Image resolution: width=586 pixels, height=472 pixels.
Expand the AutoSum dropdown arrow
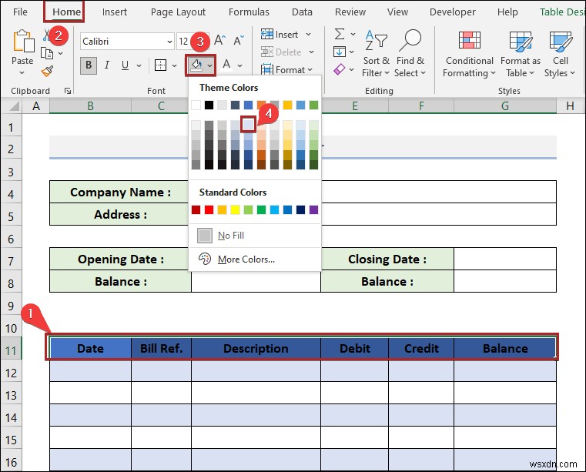tap(353, 34)
